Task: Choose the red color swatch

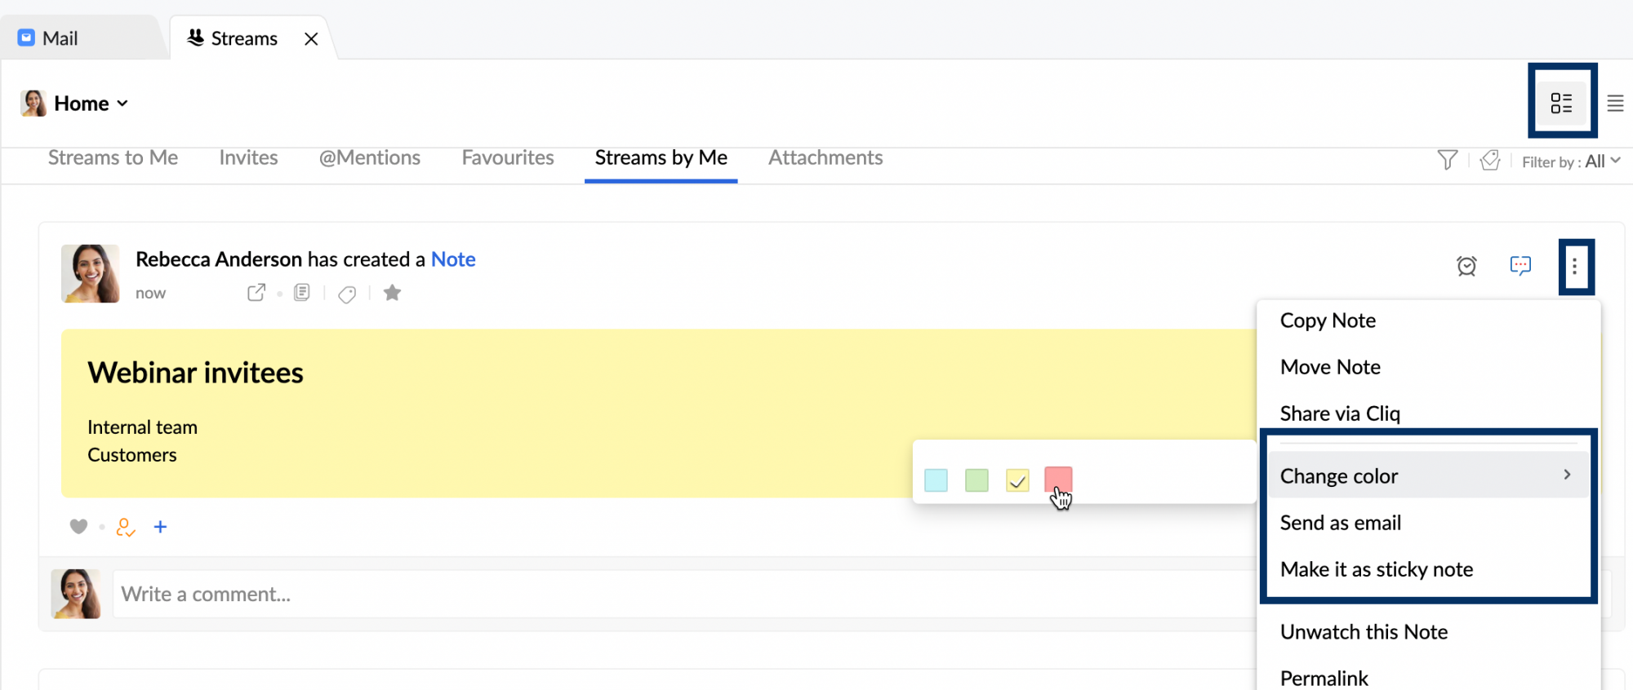Action: click(x=1058, y=480)
